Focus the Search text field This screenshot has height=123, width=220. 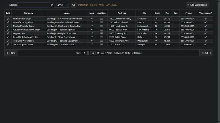tap(34, 5)
